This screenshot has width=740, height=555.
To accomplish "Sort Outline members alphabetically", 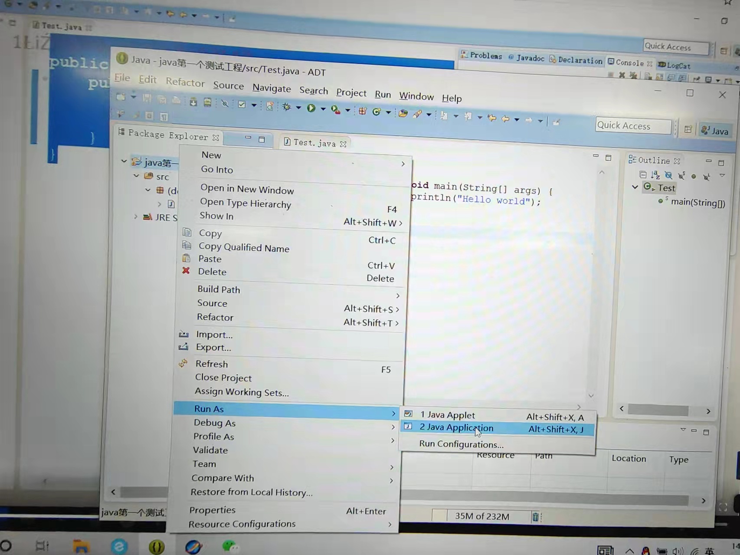I will click(x=655, y=175).
